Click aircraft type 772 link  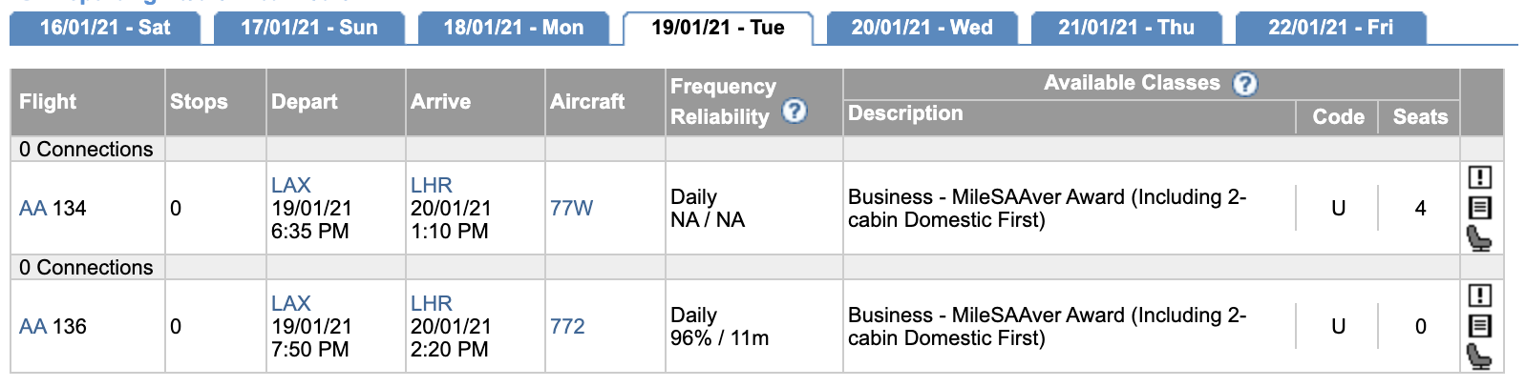point(567,326)
